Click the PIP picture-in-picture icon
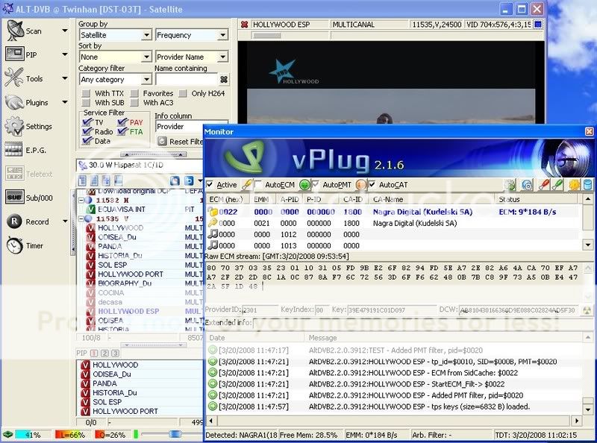Image resolution: width=597 pixels, height=443 pixels. click(x=15, y=54)
